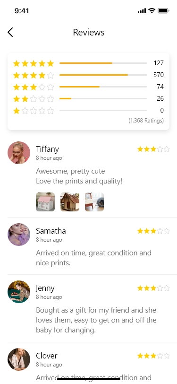Viewport: 177px width, 384px height.
Task: Select the five-star rating row stars
Action: click(x=34, y=63)
